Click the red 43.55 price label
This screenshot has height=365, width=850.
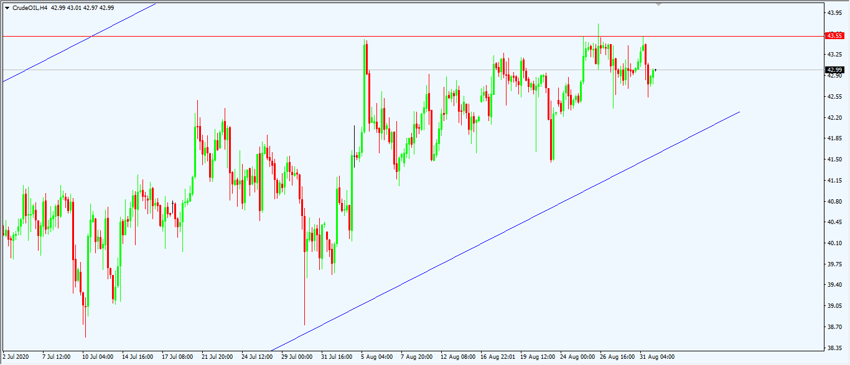click(x=834, y=36)
